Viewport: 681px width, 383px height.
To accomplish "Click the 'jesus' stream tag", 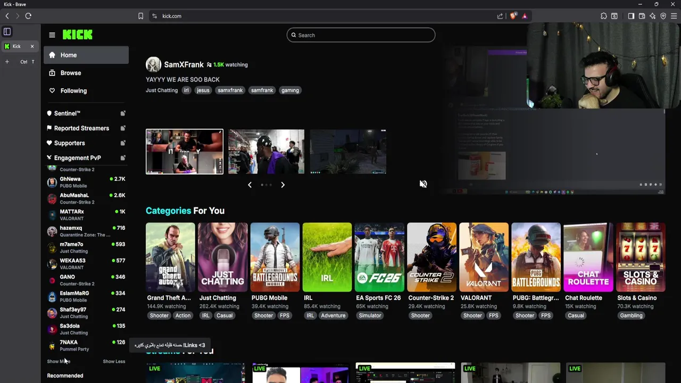I will (x=203, y=90).
